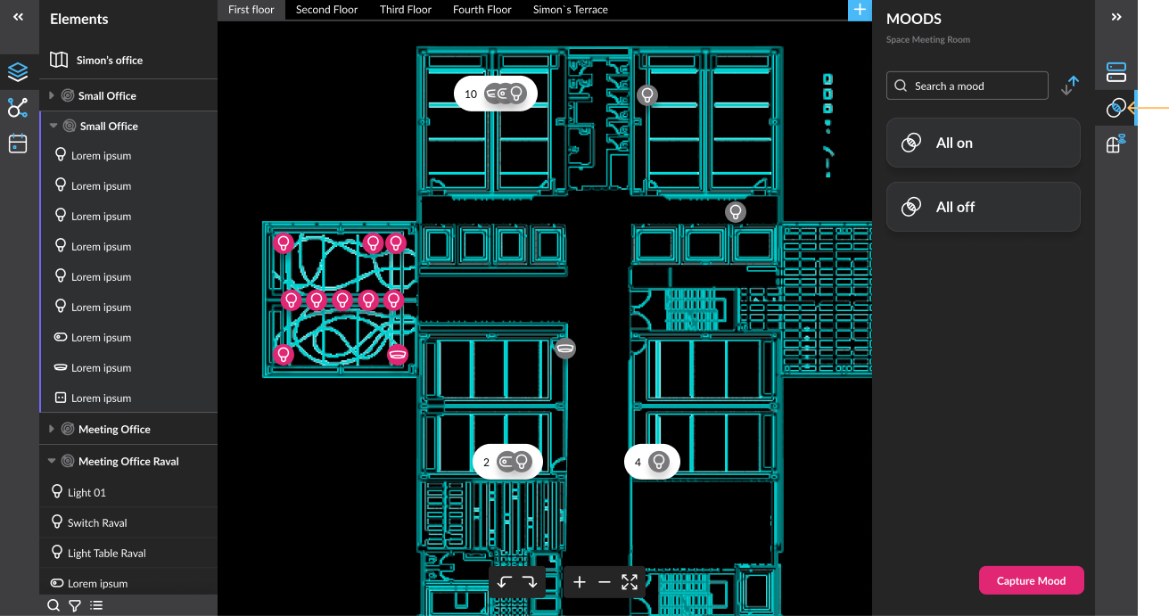Zoom in using the plus map control

click(x=580, y=582)
